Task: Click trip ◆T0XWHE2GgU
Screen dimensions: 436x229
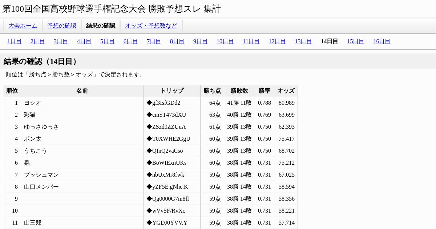Action: (168, 139)
